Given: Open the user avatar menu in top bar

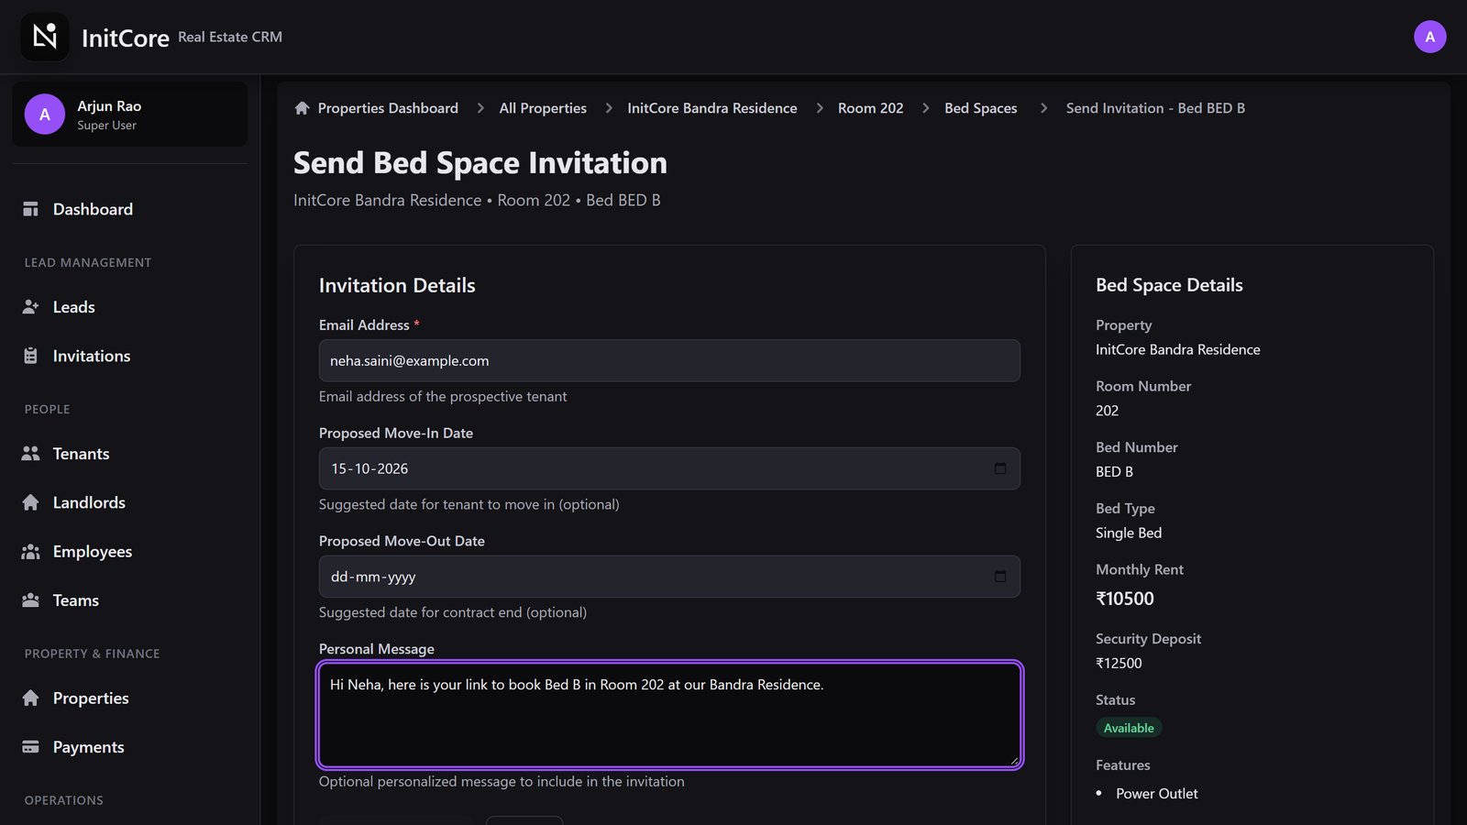Looking at the screenshot, I should [1429, 37].
